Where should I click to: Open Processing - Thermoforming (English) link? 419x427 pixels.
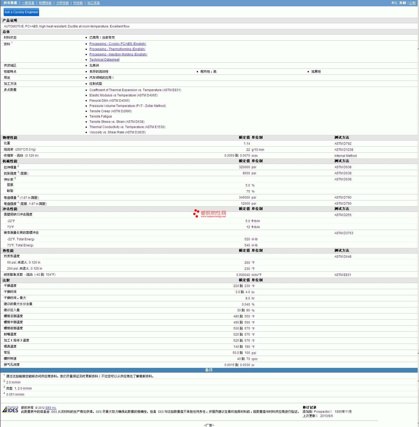click(117, 49)
